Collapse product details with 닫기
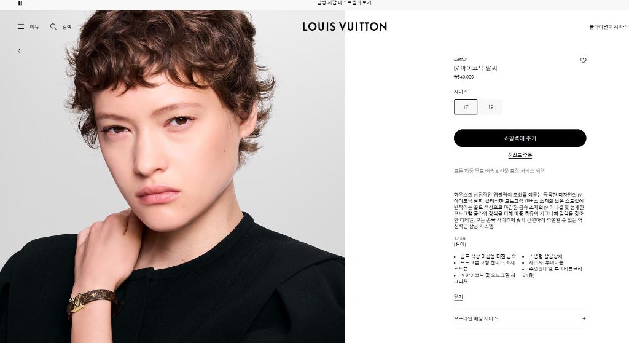629x343 pixels. click(458, 298)
